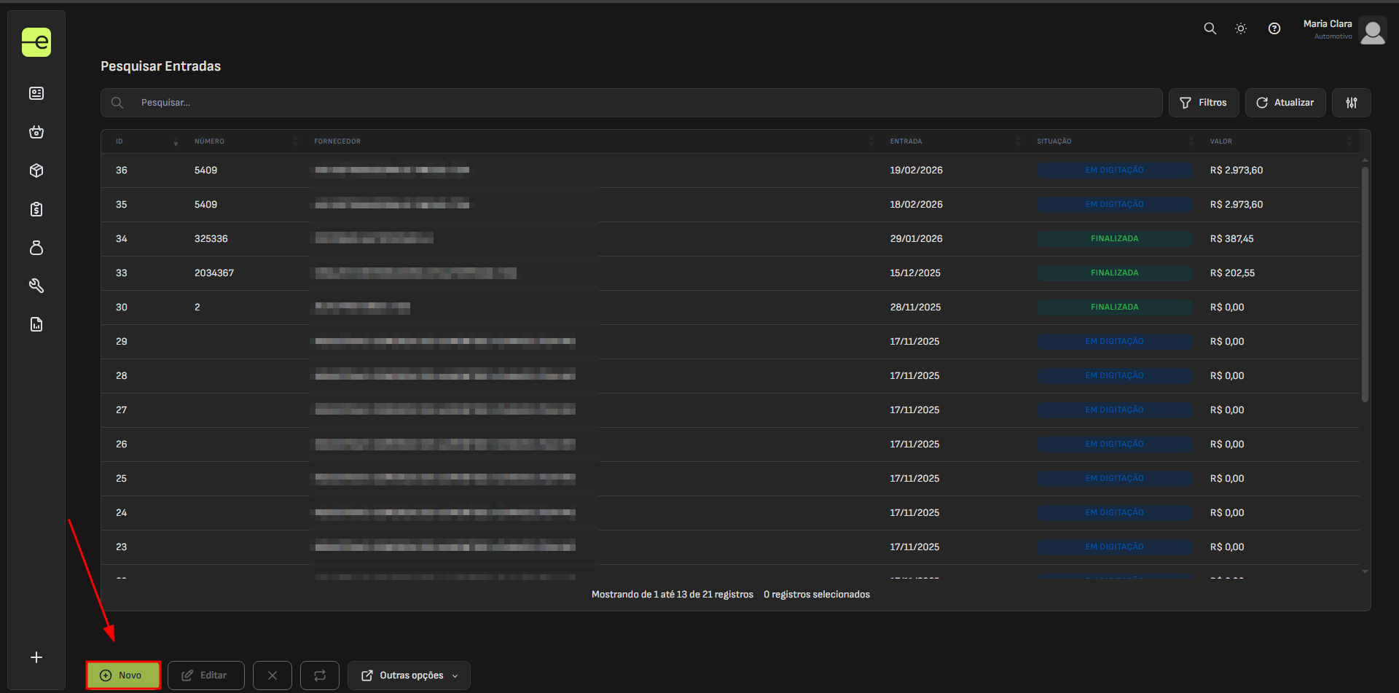Click the green Novo button

coord(123,676)
